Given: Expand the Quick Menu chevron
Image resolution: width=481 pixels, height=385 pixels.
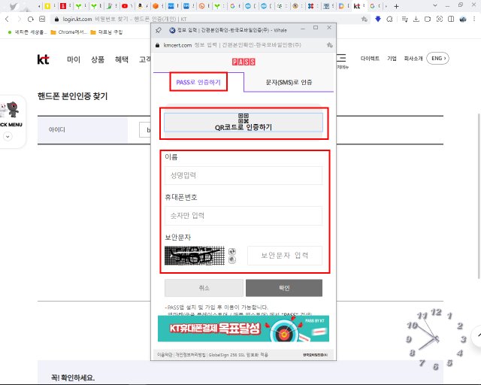Looking at the screenshot, I should pos(8,136).
